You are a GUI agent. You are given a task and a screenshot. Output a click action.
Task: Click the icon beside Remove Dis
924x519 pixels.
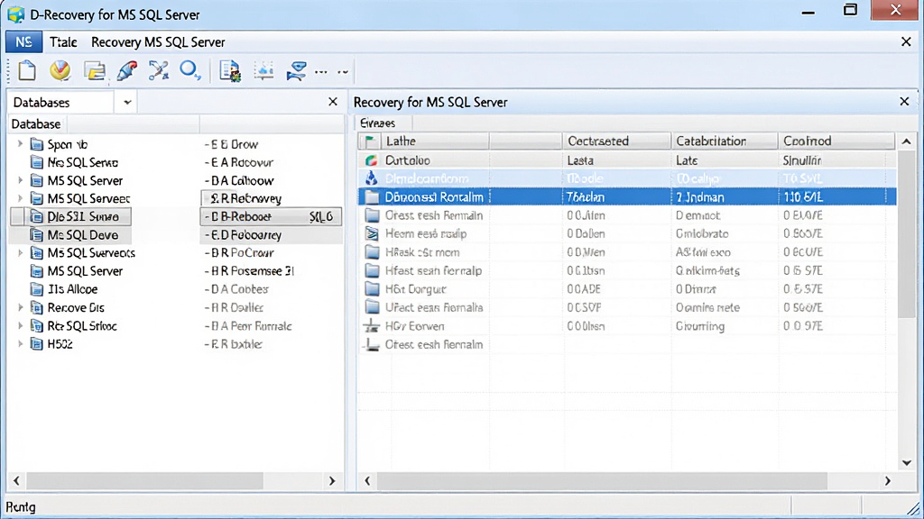(36, 308)
